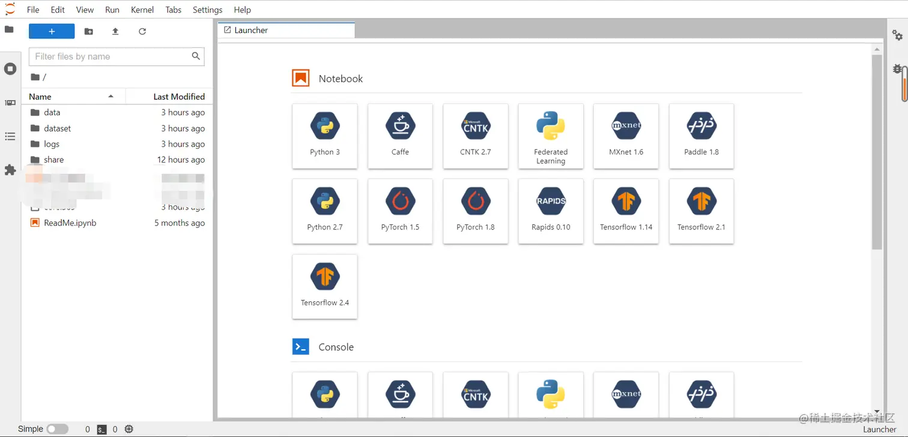Click the Notebook section bookmark icon

(301, 78)
